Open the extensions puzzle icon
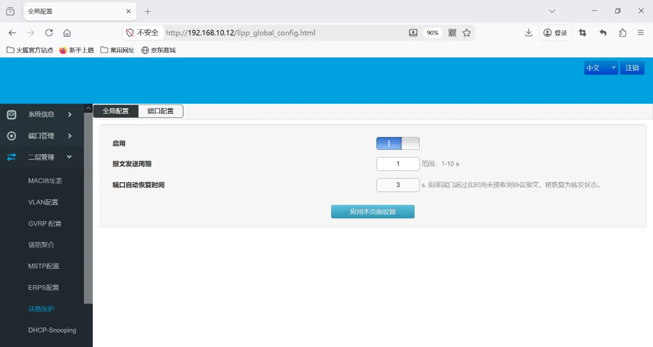 (x=623, y=33)
